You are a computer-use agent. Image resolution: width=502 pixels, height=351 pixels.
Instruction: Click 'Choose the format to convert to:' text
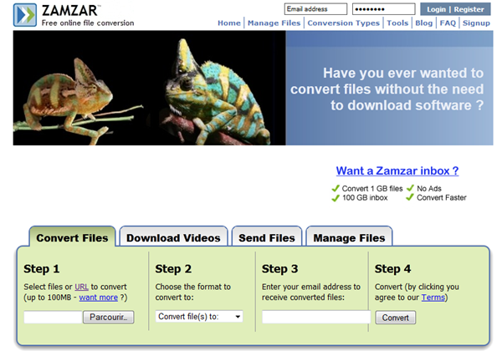193,292
